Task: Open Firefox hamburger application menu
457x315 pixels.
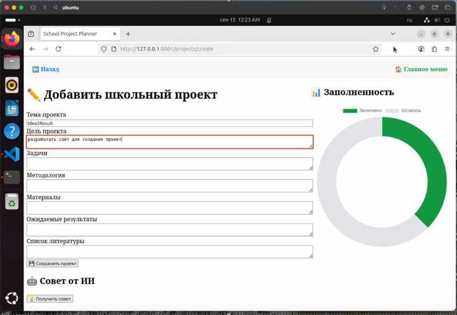Action: pyautogui.click(x=447, y=49)
